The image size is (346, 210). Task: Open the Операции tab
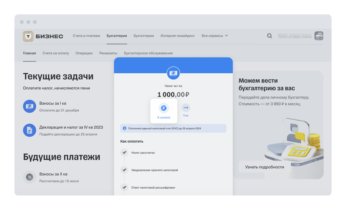(x=84, y=53)
